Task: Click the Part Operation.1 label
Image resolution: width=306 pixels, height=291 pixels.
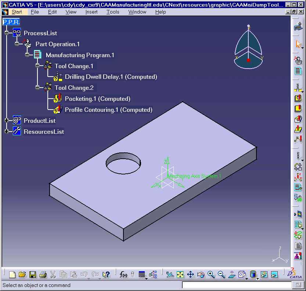Action: coord(57,44)
